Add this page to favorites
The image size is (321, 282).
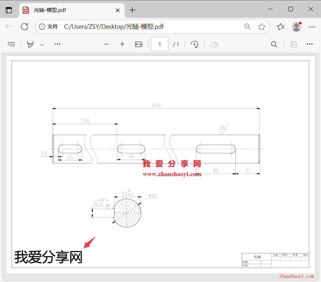pos(261,27)
